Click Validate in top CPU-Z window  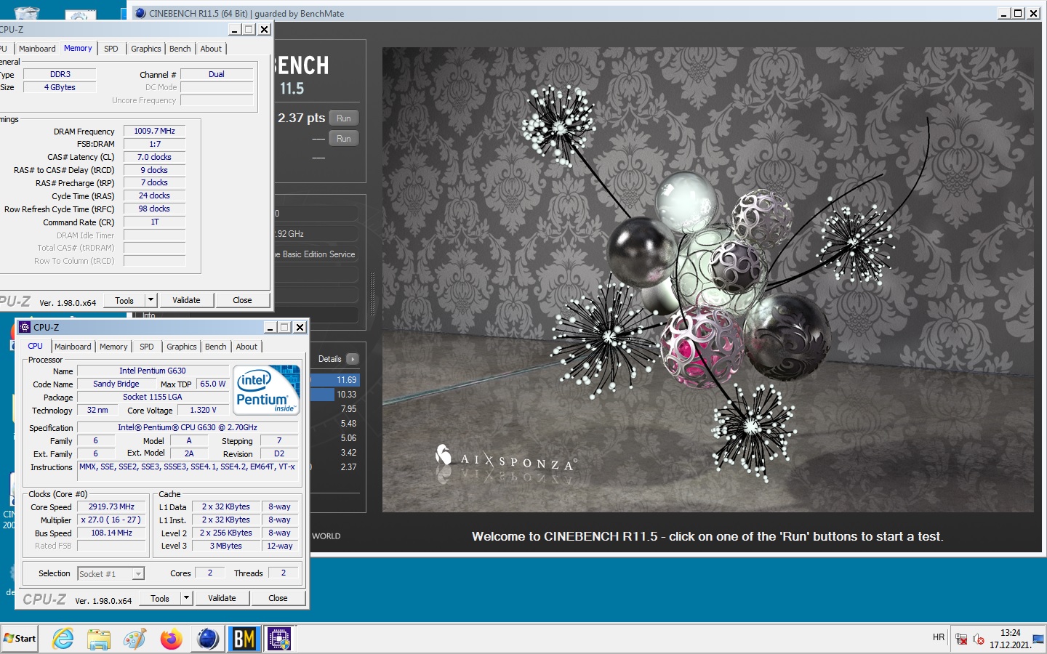click(186, 300)
